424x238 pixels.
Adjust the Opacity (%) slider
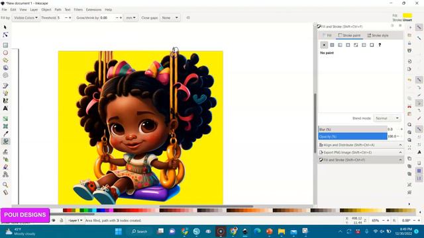352,137
